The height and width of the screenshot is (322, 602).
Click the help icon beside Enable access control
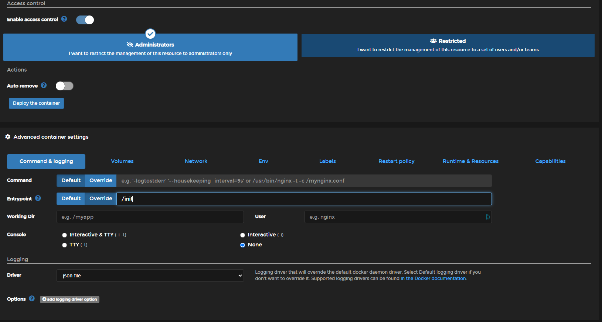coord(64,19)
